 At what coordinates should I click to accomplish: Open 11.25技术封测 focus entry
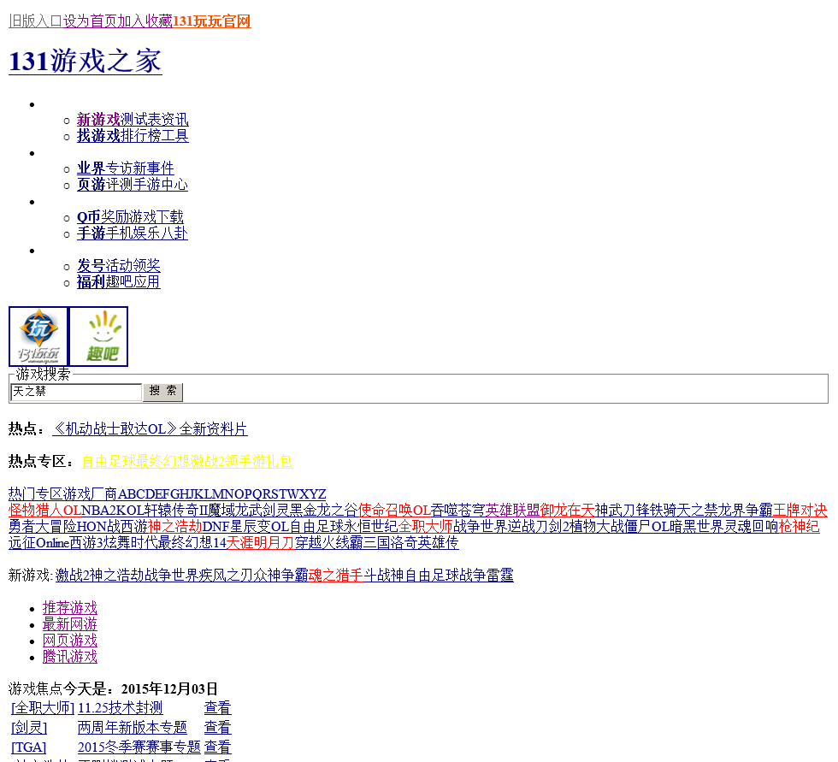tap(121, 708)
